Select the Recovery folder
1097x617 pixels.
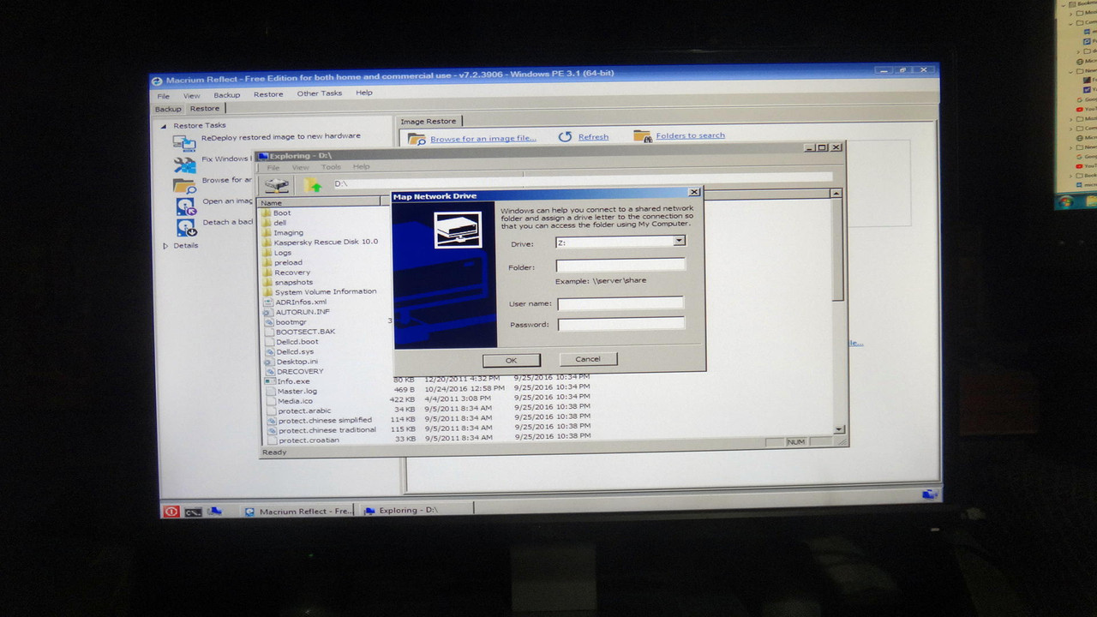pyautogui.click(x=292, y=273)
